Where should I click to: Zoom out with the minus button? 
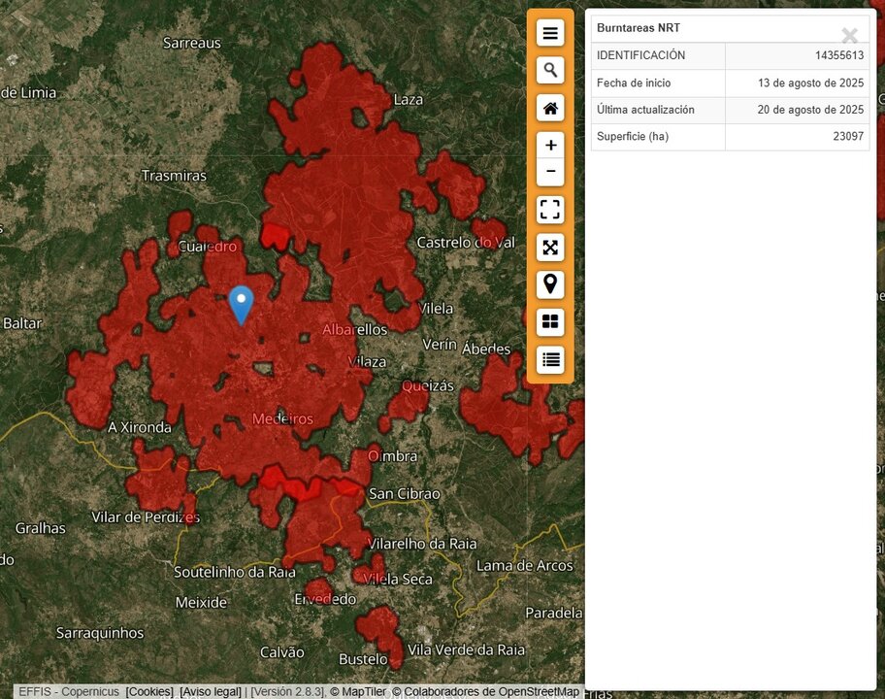click(550, 172)
